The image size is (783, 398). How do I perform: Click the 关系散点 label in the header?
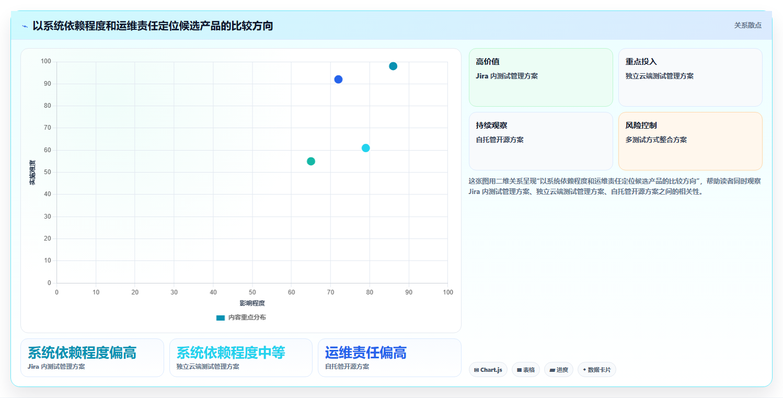(x=747, y=25)
